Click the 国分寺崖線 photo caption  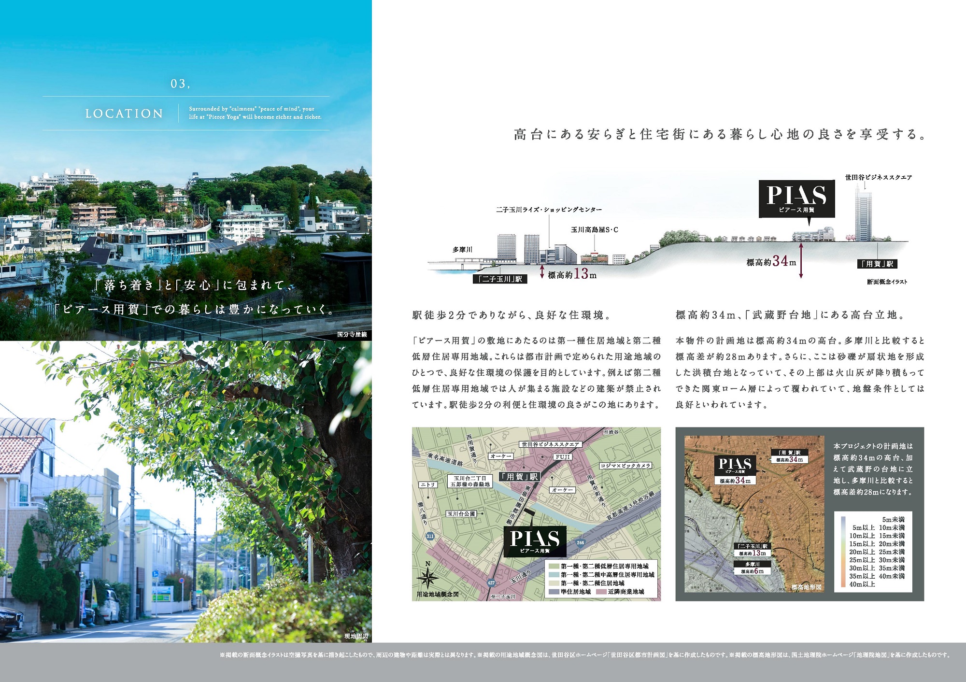[x=352, y=335]
